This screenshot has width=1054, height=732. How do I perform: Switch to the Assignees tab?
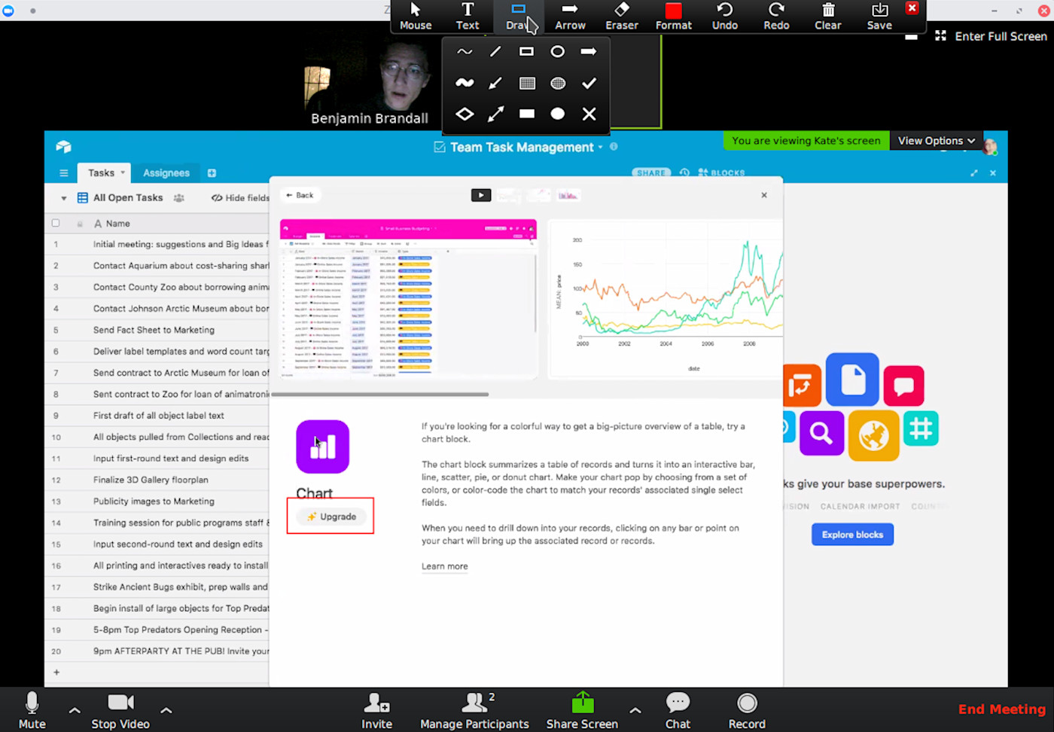(166, 172)
